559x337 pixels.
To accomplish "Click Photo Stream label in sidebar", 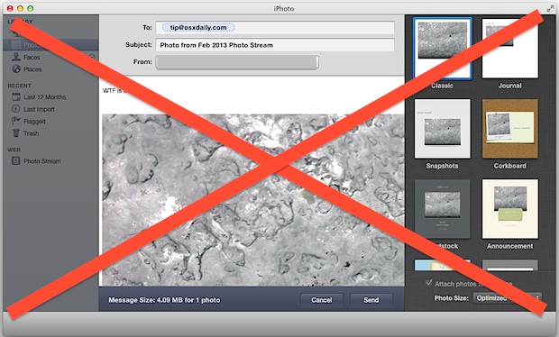I will (x=42, y=161).
